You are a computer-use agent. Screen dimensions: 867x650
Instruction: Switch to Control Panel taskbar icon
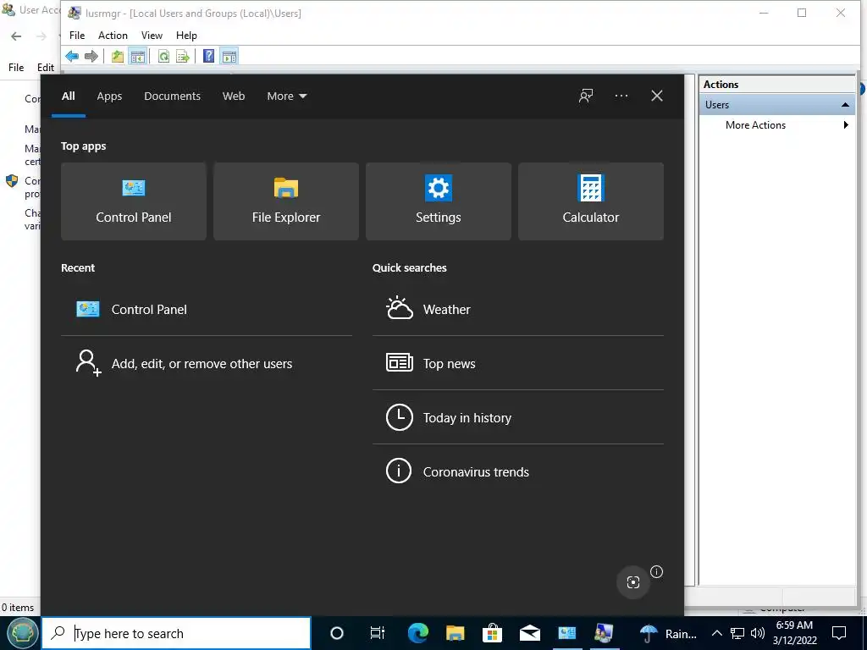pyautogui.click(x=566, y=633)
